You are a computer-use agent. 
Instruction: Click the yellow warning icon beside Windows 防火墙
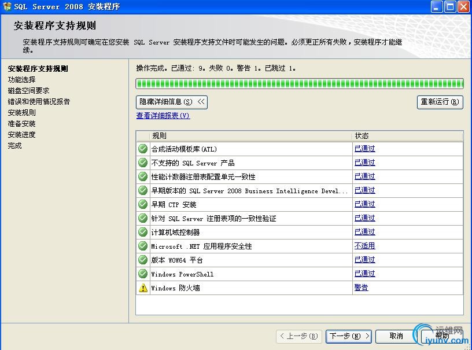click(x=143, y=288)
